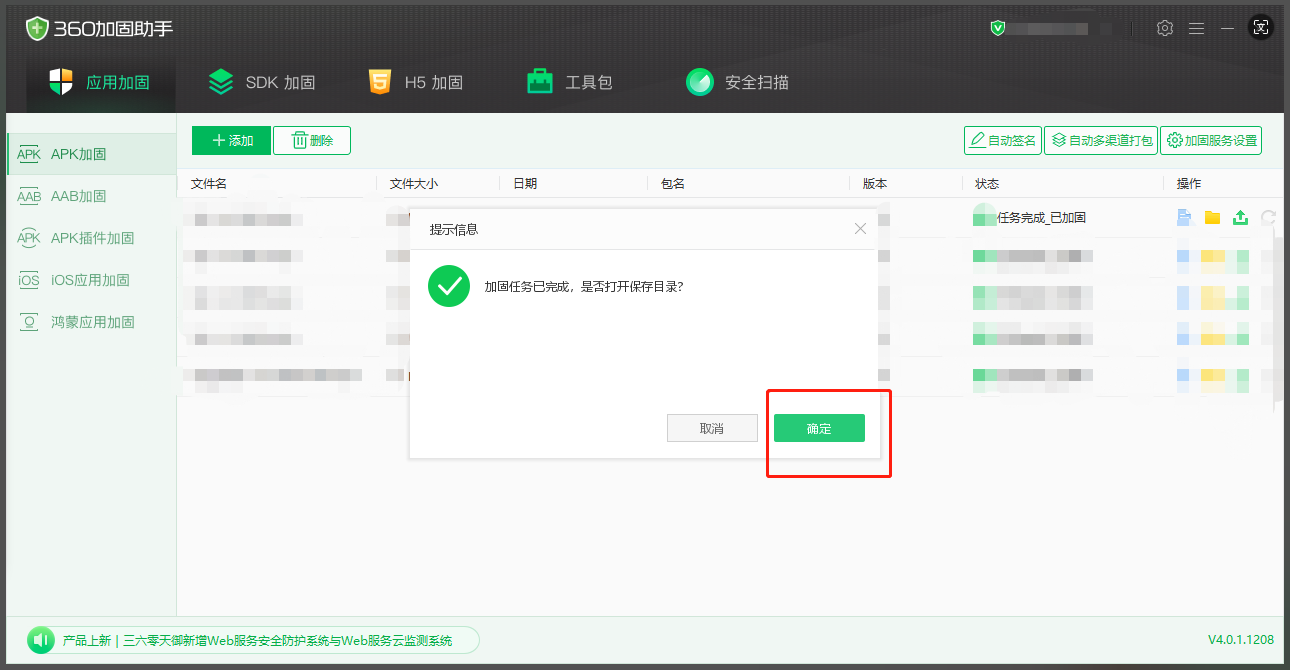Click the 删除 button
This screenshot has width=1290, height=670.
(312, 141)
